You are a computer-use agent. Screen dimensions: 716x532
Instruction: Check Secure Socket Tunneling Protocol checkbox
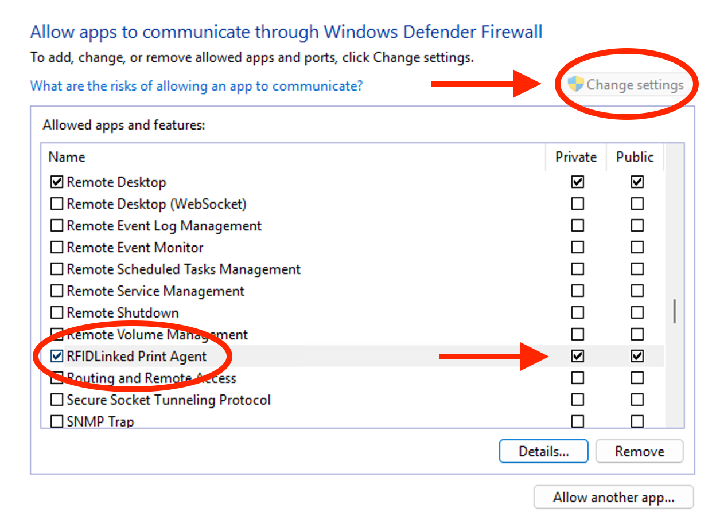pyautogui.click(x=57, y=400)
